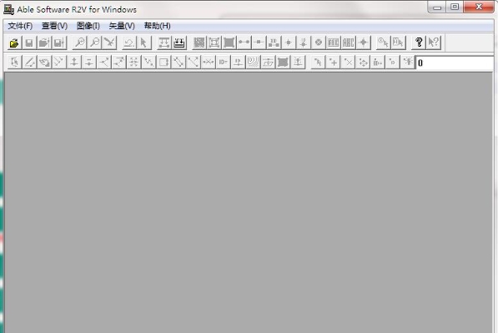Image resolution: width=498 pixels, height=333 pixels.
Task: Click the zoom out magnifier icon
Action: 94,43
